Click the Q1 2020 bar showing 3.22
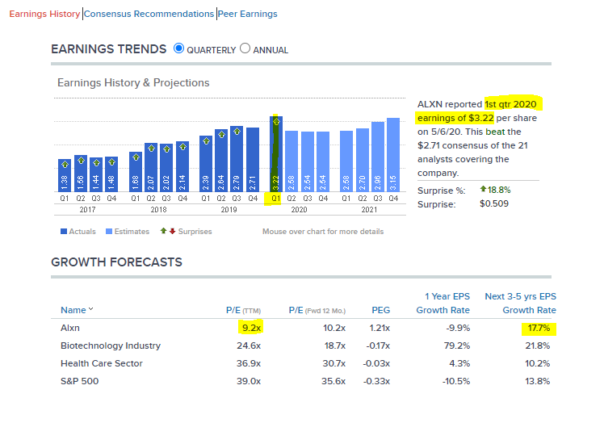 [x=276, y=154]
